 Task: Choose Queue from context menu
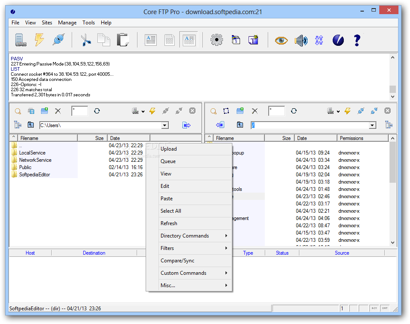(195, 161)
